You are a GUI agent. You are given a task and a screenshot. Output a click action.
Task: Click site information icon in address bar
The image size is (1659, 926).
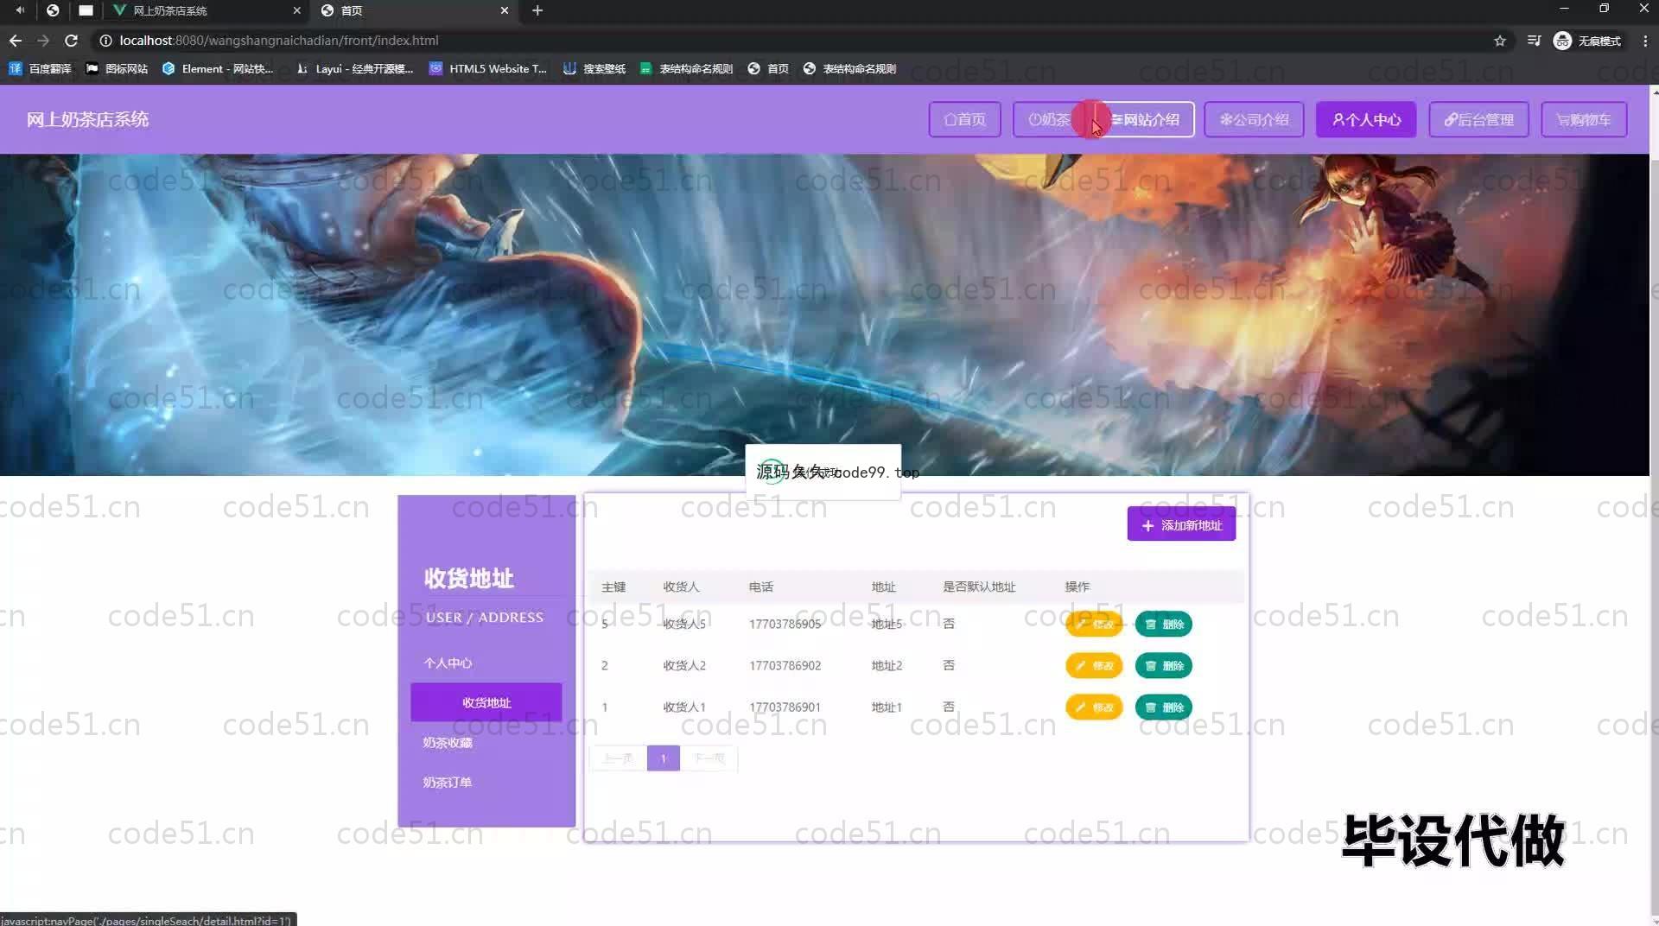click(x=105, y=41)
